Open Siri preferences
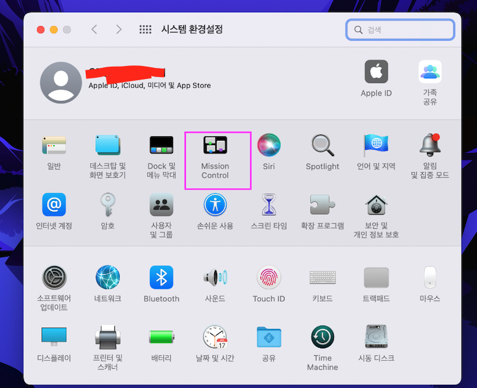Viewport: 477px width, 388px height. [269, 145]
